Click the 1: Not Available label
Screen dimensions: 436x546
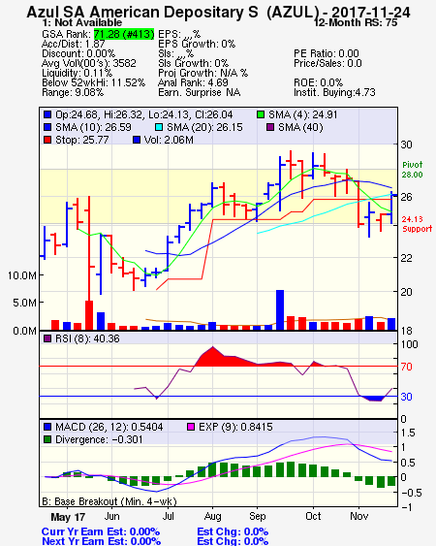tap(81, 22)
